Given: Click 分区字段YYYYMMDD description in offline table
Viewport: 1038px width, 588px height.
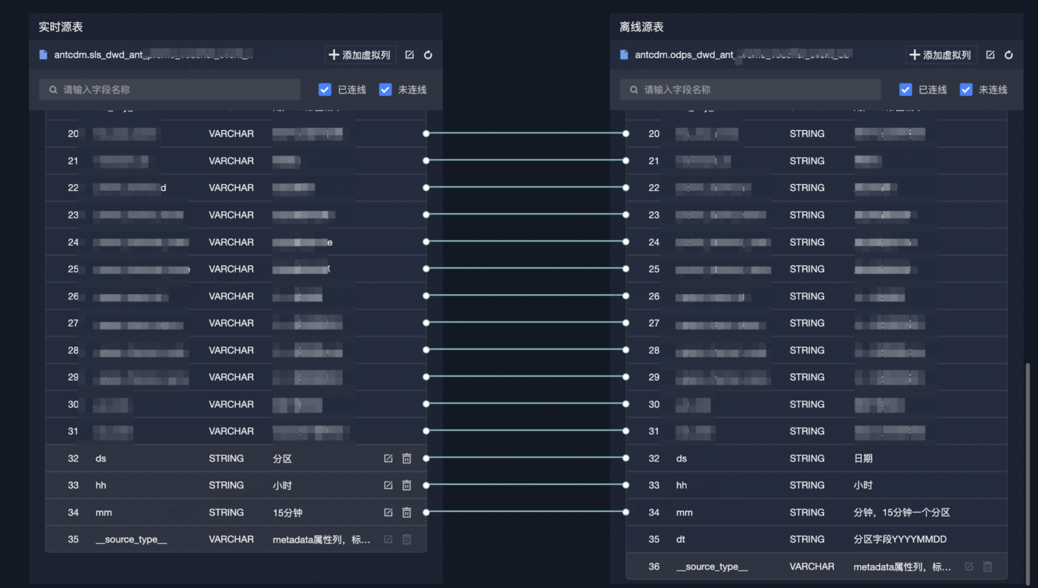Looking at the screenshot, I should [900, 540].
